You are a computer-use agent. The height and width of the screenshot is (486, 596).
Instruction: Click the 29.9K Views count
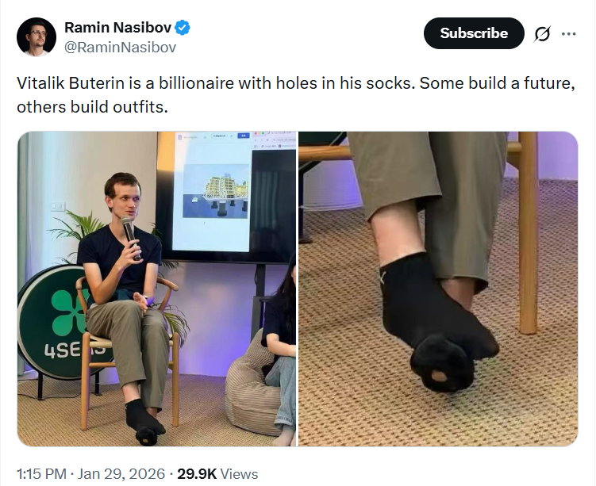(x=217, y=473)
